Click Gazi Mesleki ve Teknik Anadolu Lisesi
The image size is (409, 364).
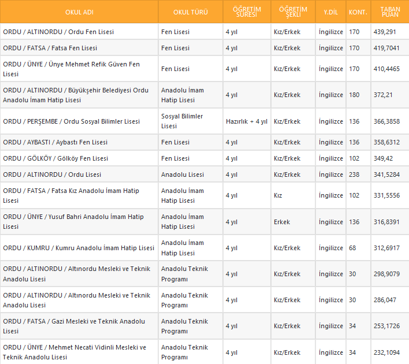(x=73, y=326)
